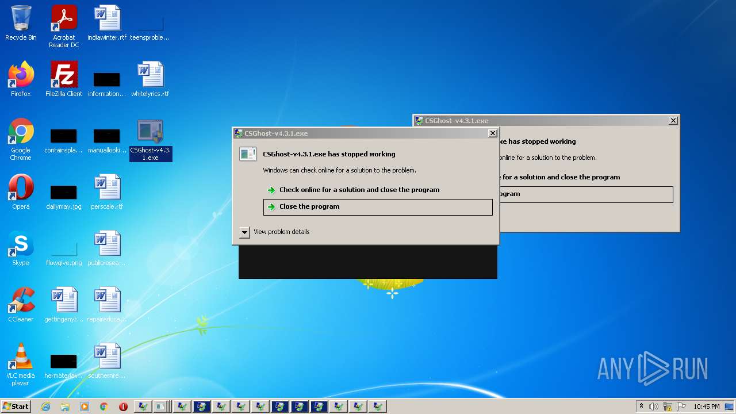The image size is (736, 414).
Task: Select the indiawinter.rtf file icon
Action: (107, 23)
